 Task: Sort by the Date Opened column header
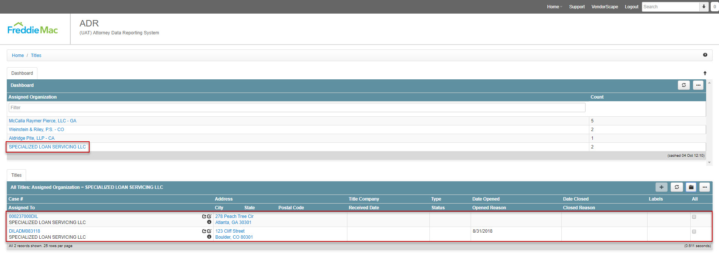(486, 199)
